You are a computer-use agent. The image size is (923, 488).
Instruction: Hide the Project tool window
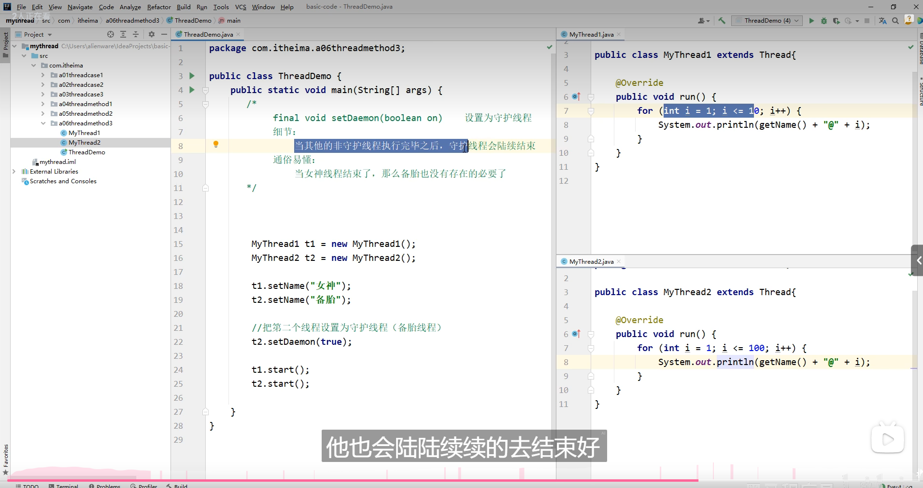point(164,34)
